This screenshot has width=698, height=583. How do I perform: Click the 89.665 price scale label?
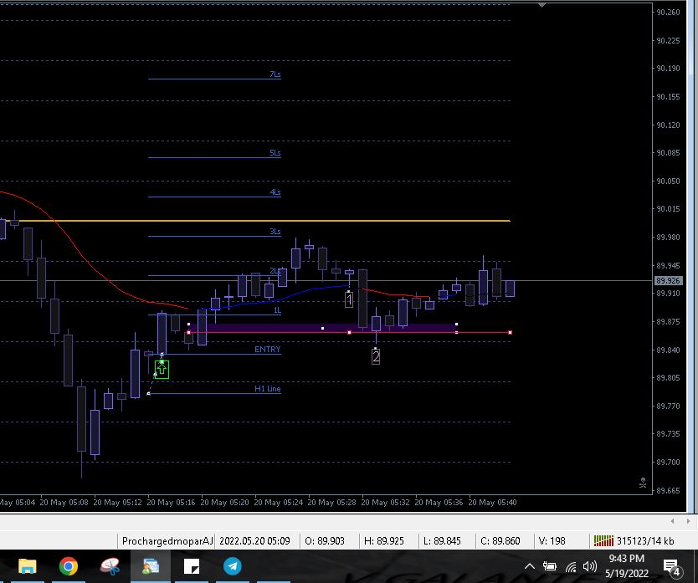pyautogui.click(x=668, y=490)
